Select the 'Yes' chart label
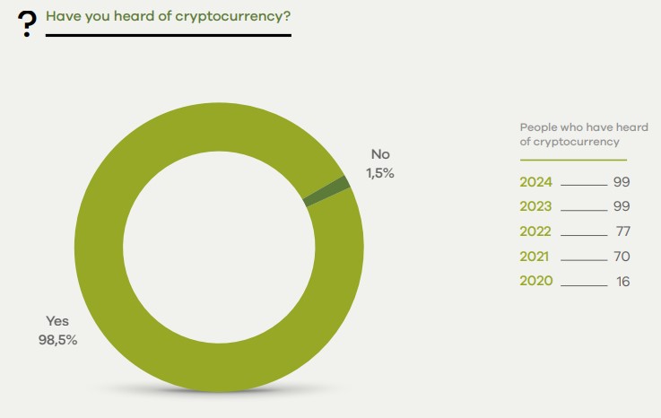 57,320
